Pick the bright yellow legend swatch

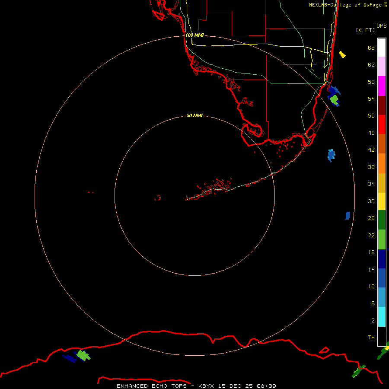click(x=382, y=201)
